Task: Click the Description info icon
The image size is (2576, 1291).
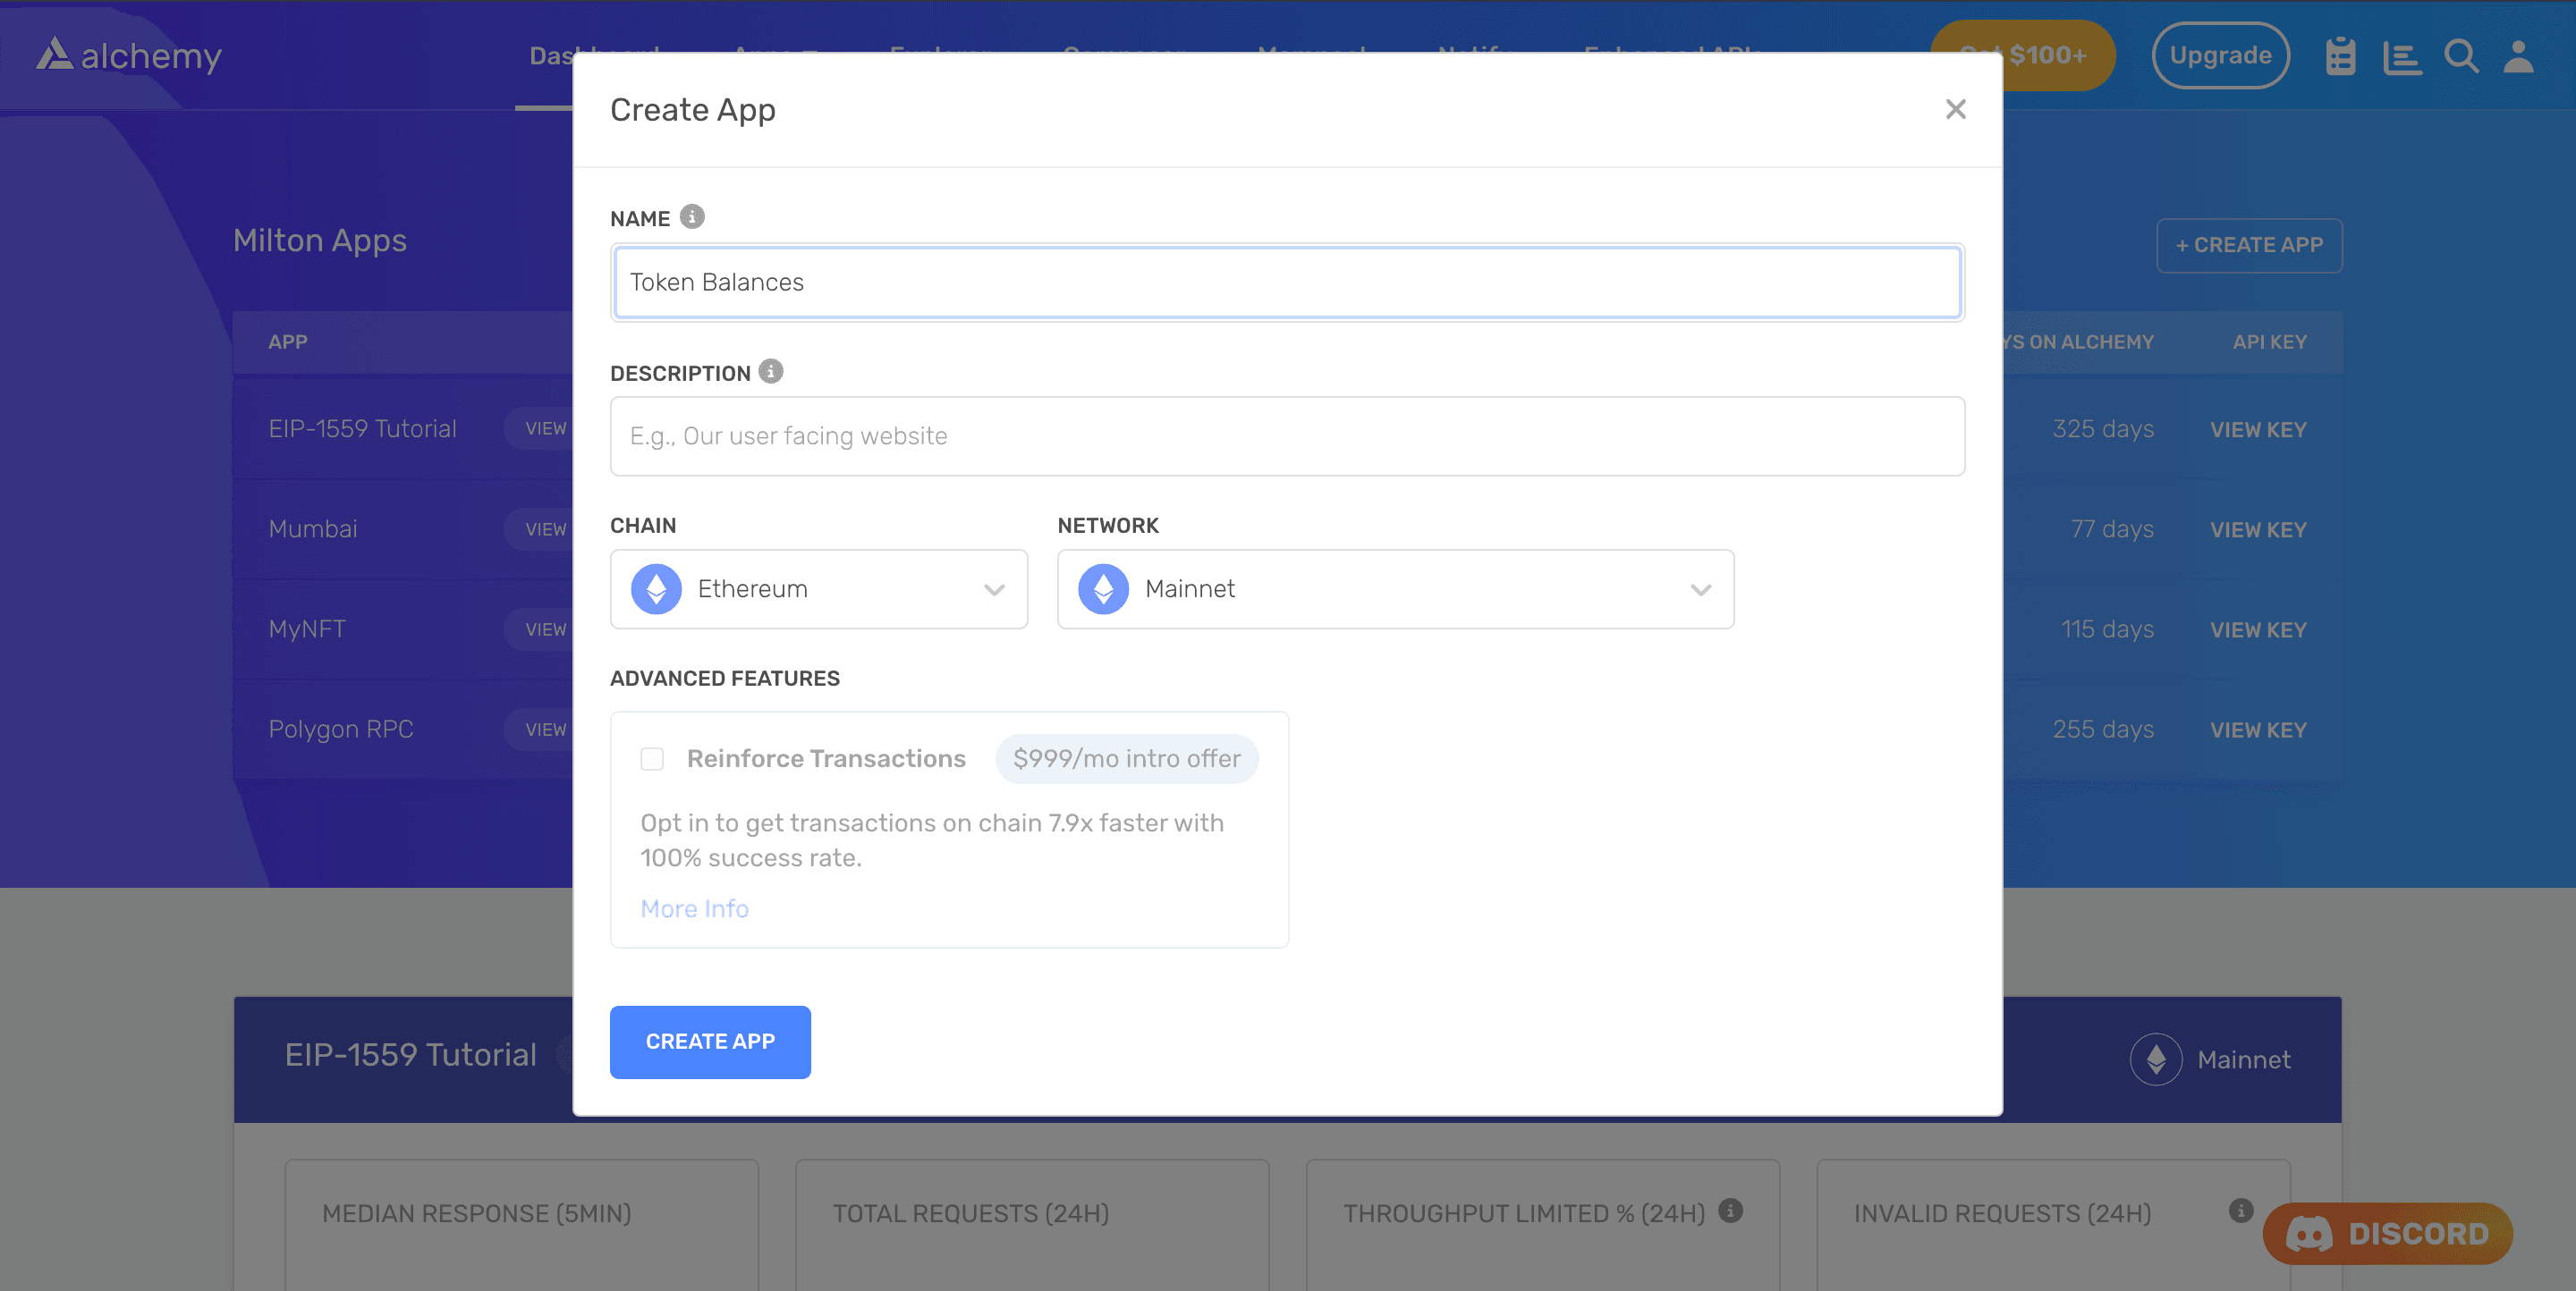Action: pos(770,372)
